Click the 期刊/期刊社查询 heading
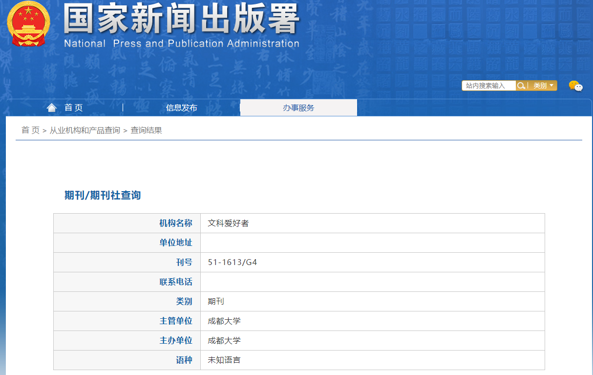Image resolution: width=593 pixels, height=375 pixels. tap(103, 195)
